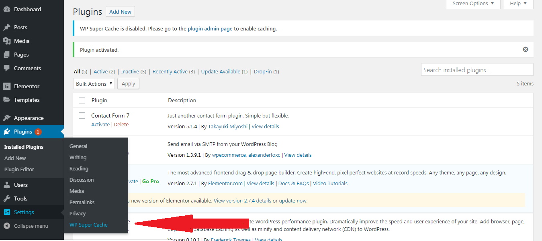This screenshot has width=542, height=241.
Task: Open Posts menu item
Action: 20,27
